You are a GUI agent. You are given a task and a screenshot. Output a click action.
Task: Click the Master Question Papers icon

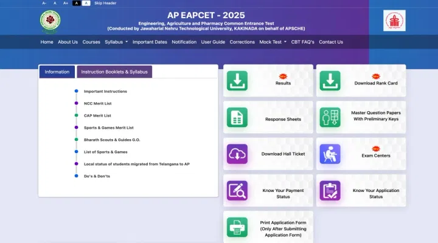(330, 117)
